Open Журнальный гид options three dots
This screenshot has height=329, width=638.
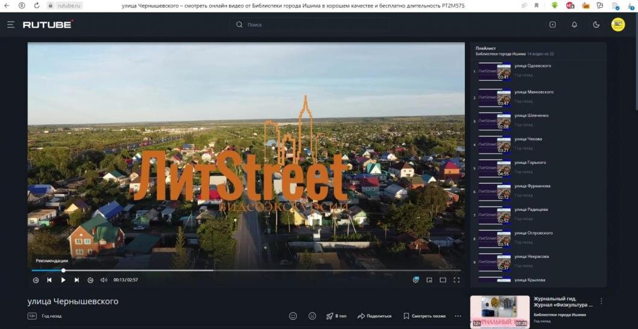coord(601,301)
